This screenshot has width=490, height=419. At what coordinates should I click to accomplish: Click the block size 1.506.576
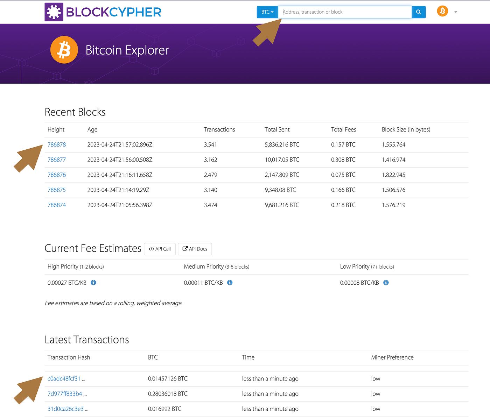pyautogui.click(x=394, y=190)
